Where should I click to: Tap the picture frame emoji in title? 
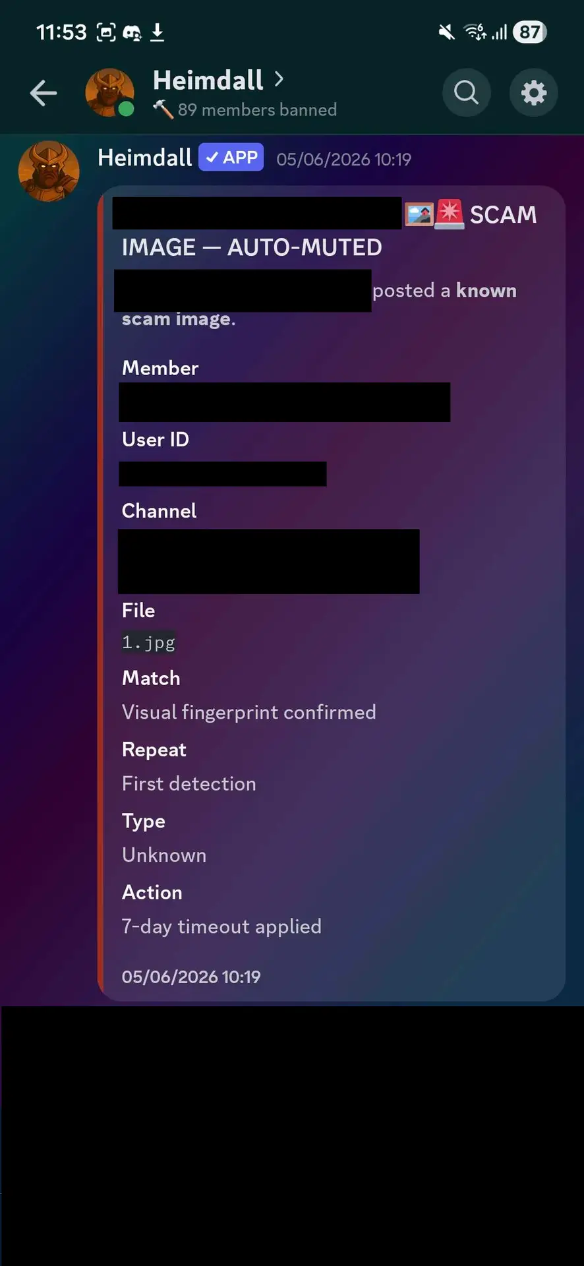[419, 214]
